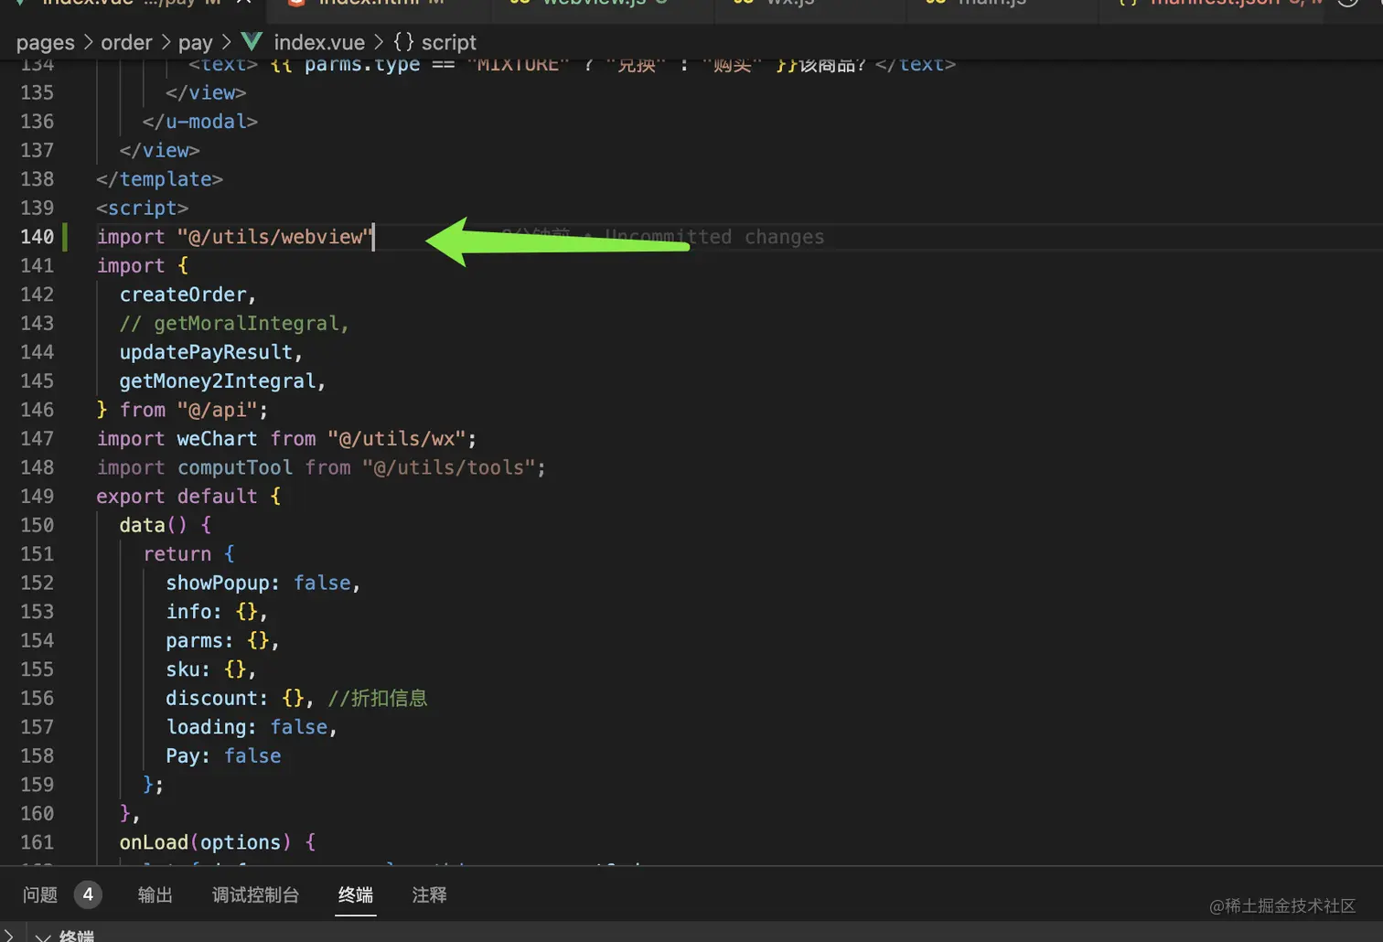Click the "discount" property name
Viewport: 1383px width, 942px height.
pos(211,698)
